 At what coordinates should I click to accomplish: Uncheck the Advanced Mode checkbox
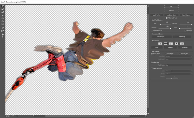click(x=167, y=18)
